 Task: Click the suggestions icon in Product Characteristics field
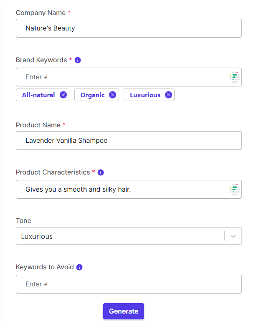[235, 190]
